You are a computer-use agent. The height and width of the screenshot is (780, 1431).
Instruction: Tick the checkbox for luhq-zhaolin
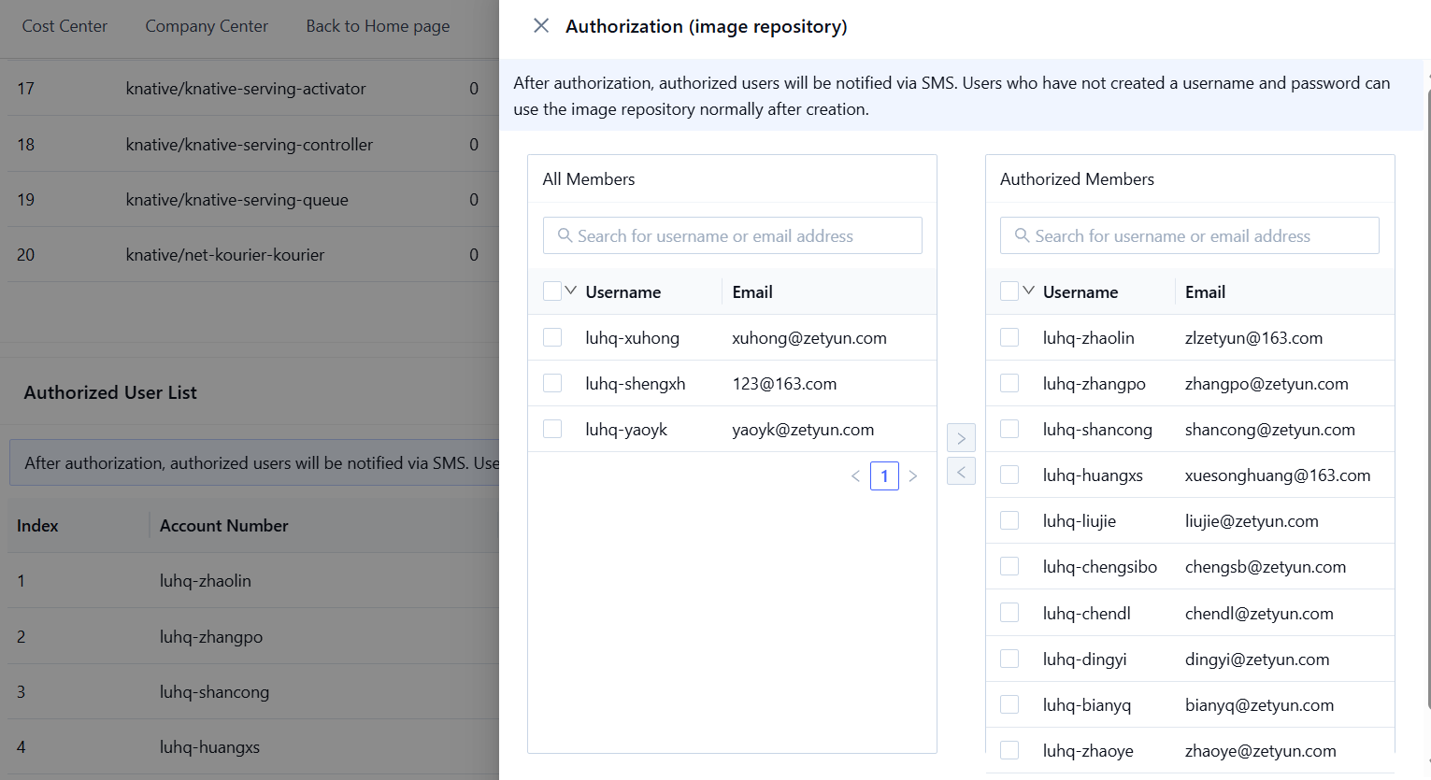[1009, 337]
